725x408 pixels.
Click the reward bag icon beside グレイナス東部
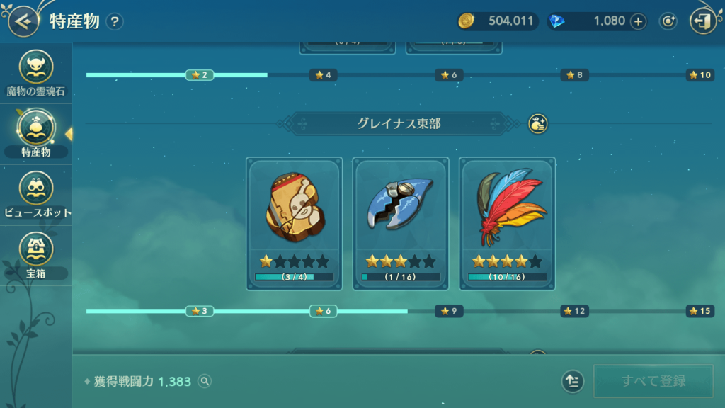coord(537,124)
